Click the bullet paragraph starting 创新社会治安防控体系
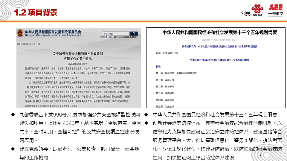Image resolution: width=287 pixels, height=161 pixels. [x=217, y=140]
